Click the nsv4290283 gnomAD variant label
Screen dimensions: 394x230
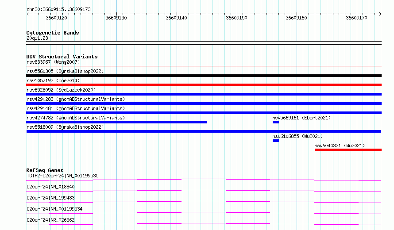point(76,99)
